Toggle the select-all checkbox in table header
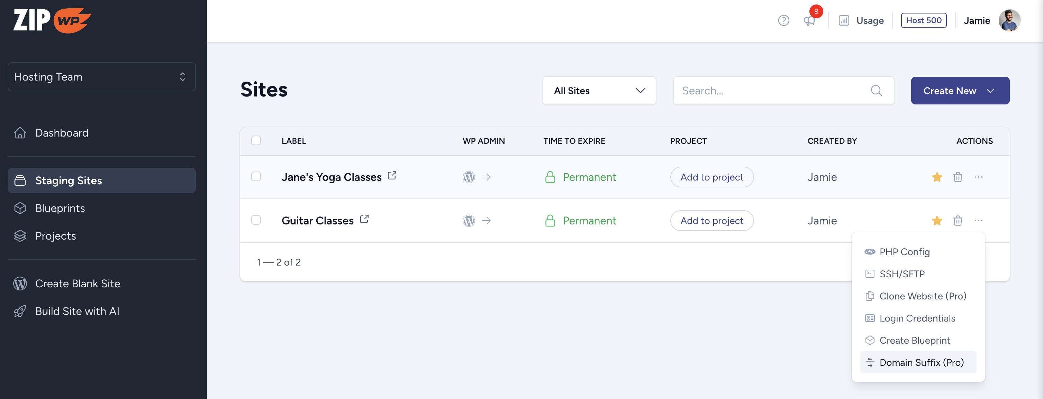1043x399 pixels. 256,140
